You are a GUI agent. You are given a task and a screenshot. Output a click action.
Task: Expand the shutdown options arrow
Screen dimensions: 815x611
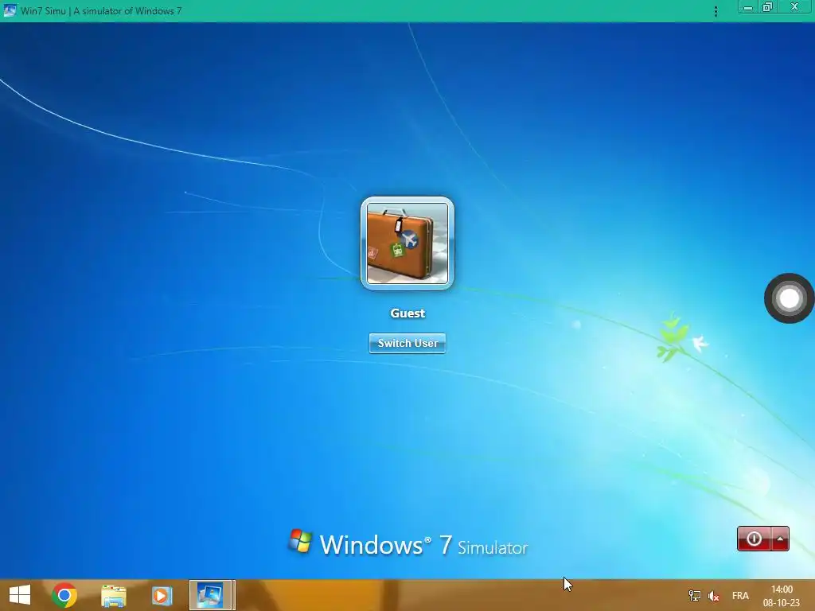point(780,539)
